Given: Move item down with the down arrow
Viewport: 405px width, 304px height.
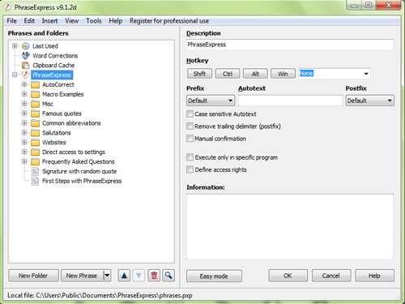Looking at the screenshot, I should pyautogui.click(x=139, y=276).
